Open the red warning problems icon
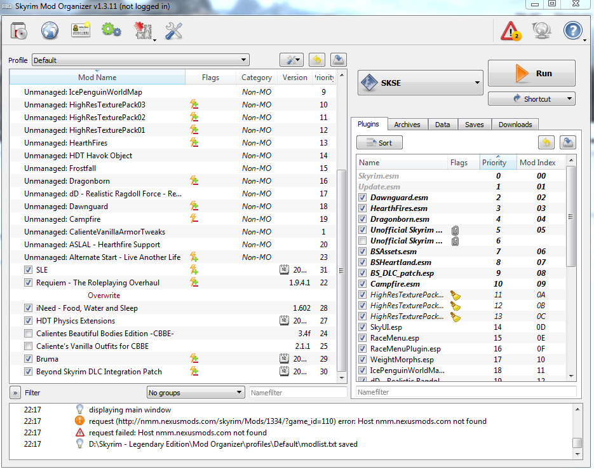 click(511, 31)
